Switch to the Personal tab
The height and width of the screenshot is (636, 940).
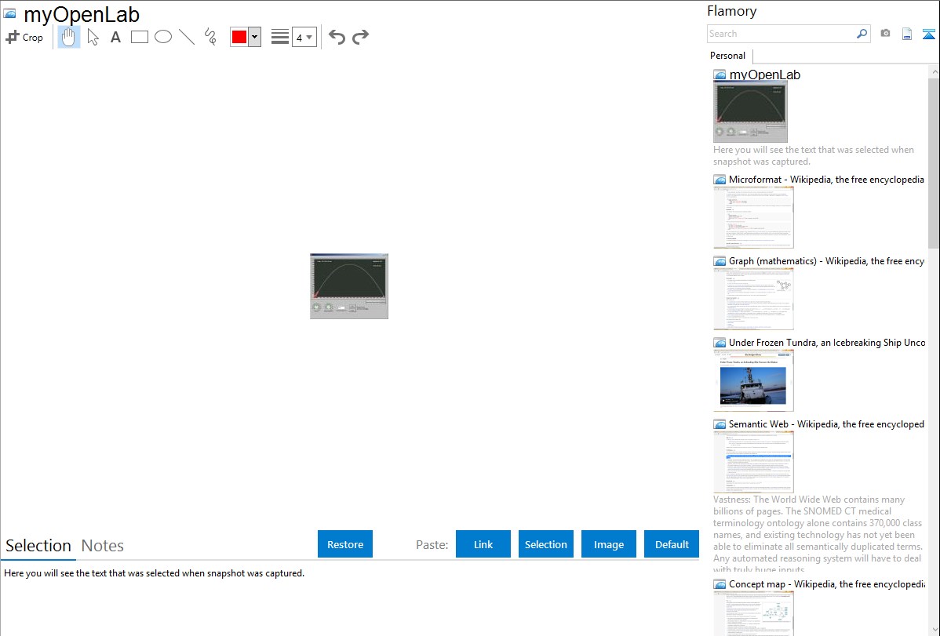pos(728,55)
